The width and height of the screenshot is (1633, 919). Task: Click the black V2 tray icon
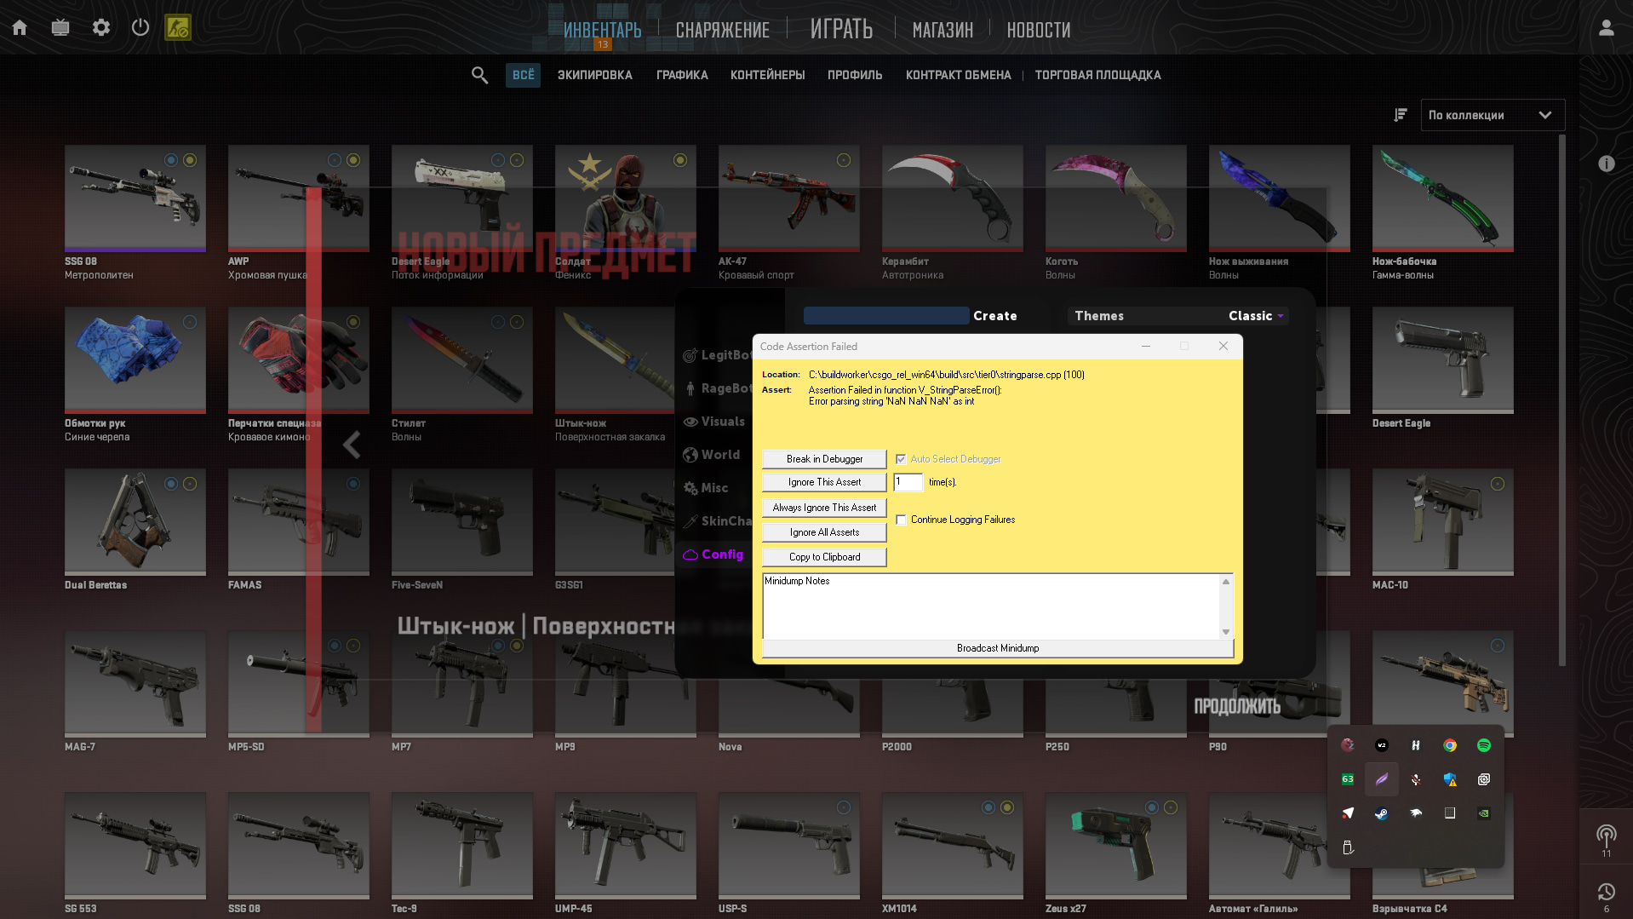click(1381, 745)
